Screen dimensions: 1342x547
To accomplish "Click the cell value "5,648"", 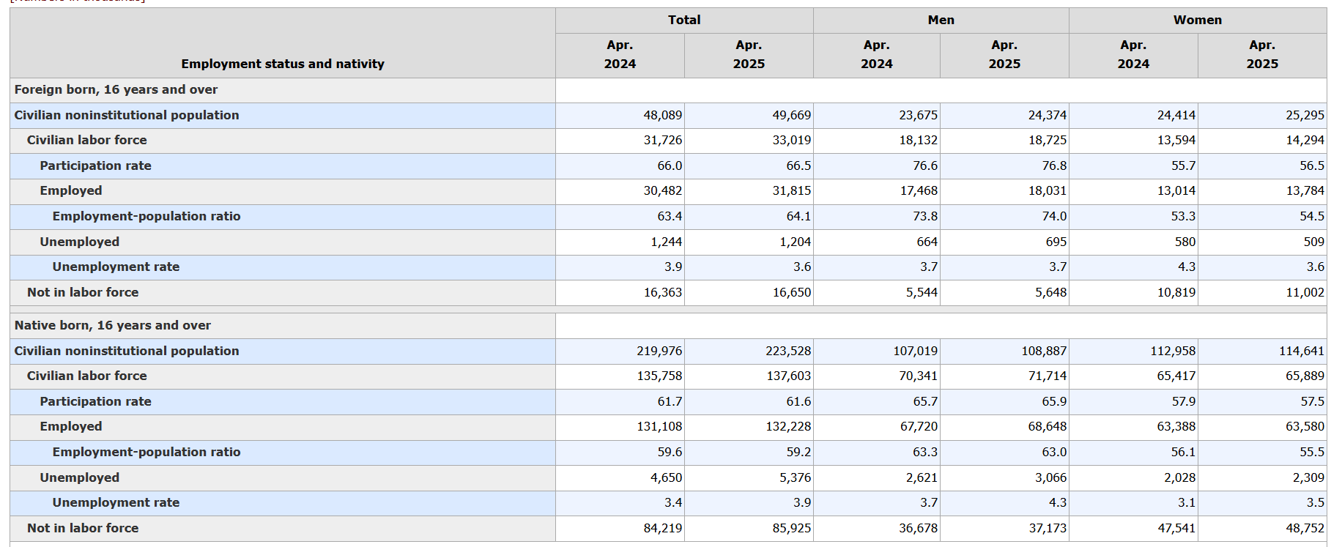I will click(x=1051, y=292).
